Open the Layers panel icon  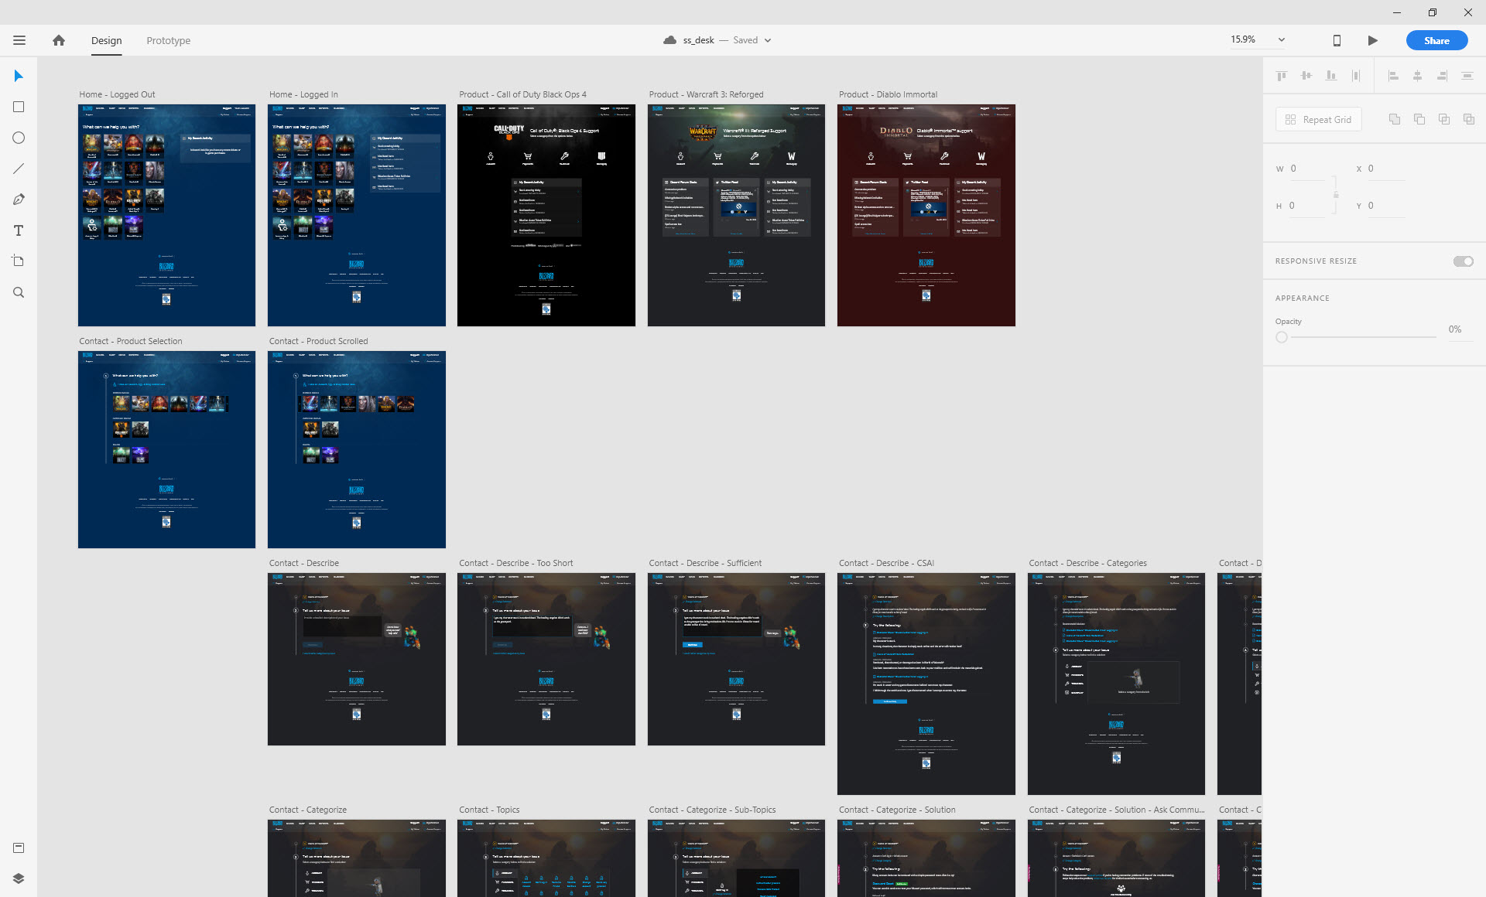click(x=19, y=878)
